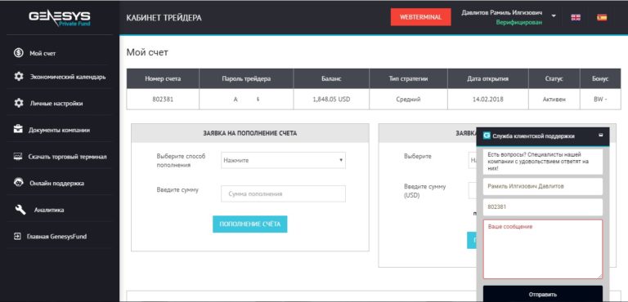
Task: Click the Выберите способ пополнения label
Action: coord(181,161)
